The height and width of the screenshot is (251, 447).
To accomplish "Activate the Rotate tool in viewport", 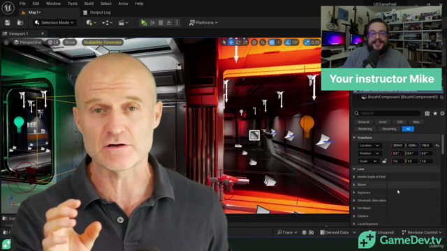I will (238, 43).
